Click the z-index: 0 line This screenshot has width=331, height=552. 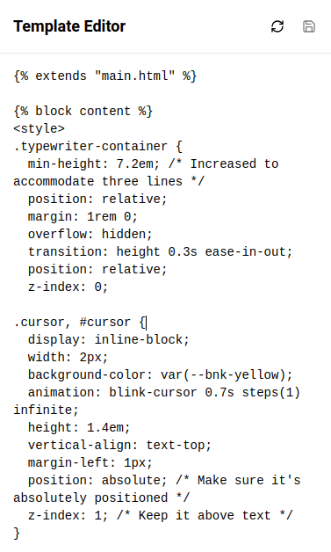pyautogui.click(x=68, y=287)
